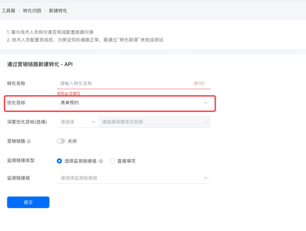This screenshot has width=306, height=231.
Task: Click breadcrumb arrow after 工具箱
Action: tap(19, 11)
